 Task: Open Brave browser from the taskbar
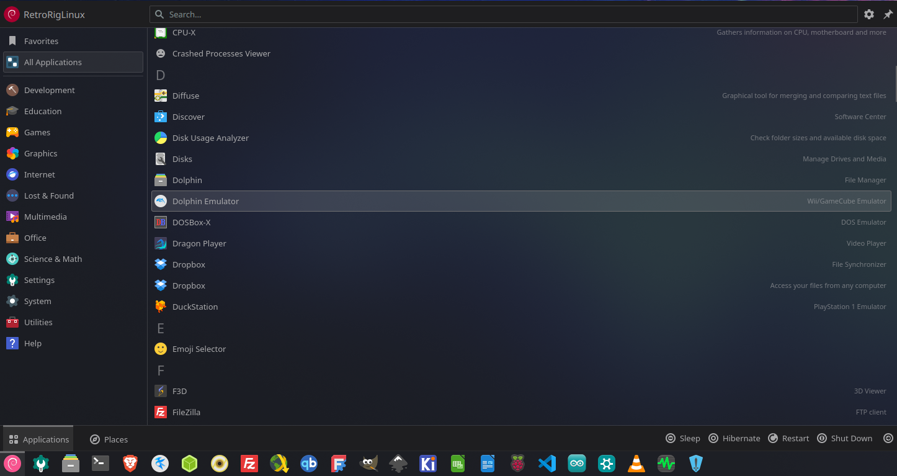tap(130, 463)
